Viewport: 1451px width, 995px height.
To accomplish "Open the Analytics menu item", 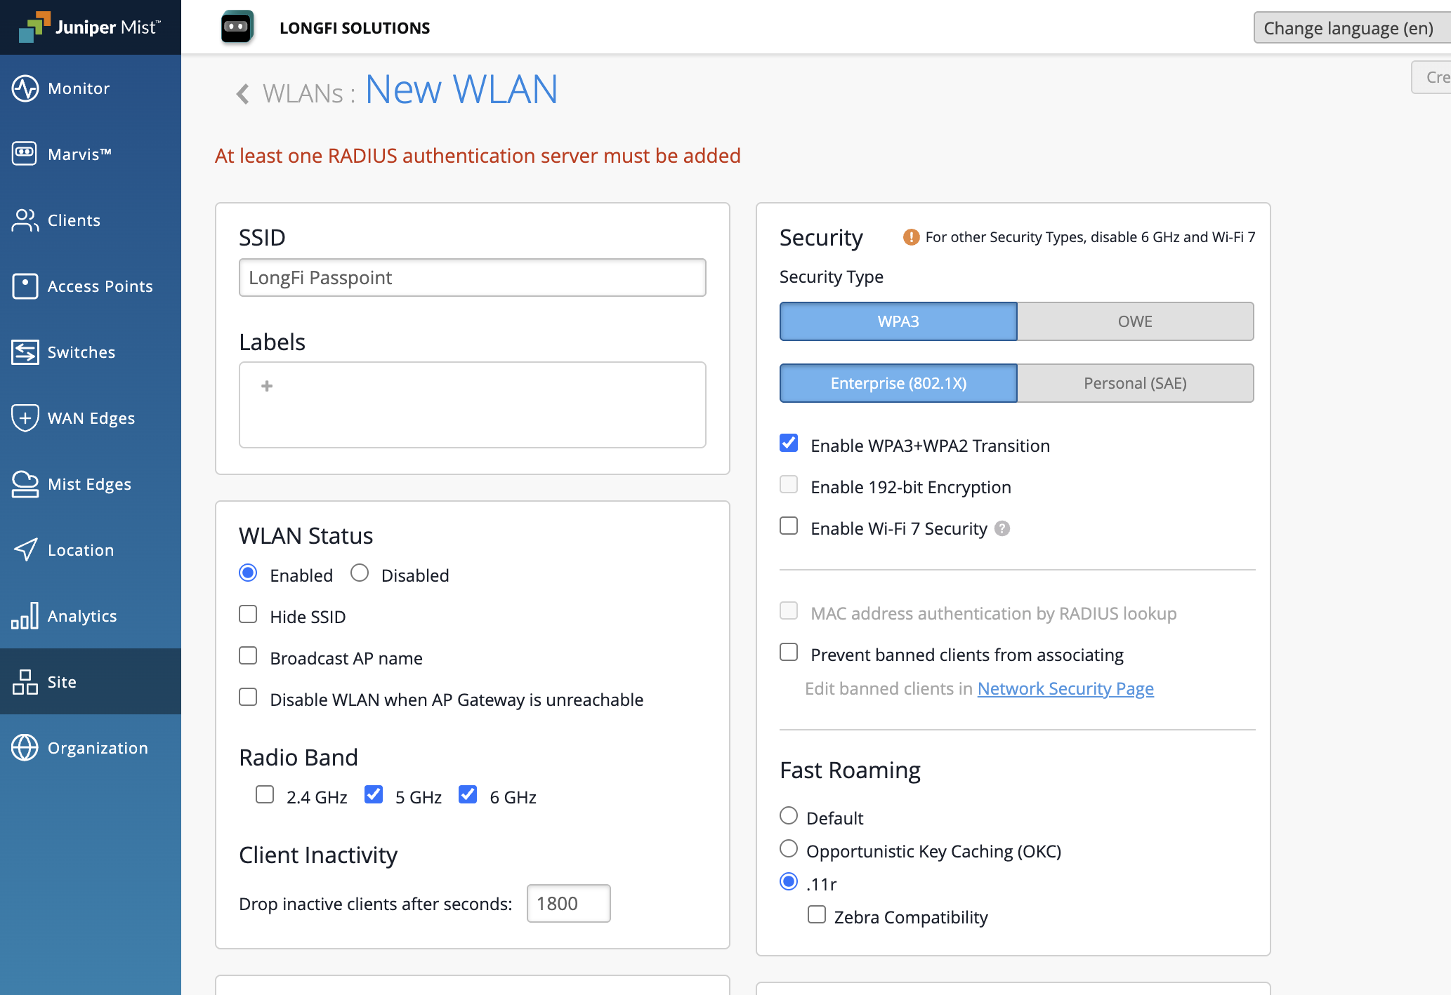I will pos(91,616).
